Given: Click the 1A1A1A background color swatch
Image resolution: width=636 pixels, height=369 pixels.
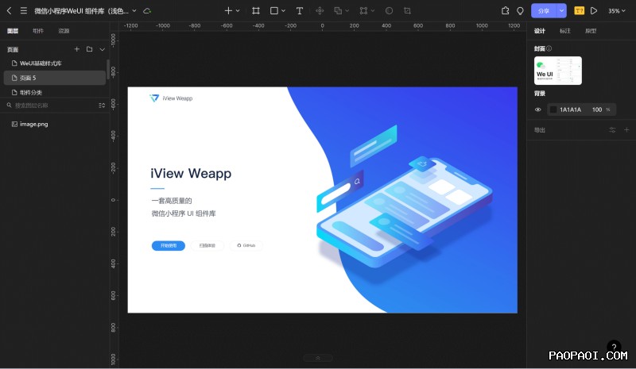Looking at the screenshot, I should [553, 110].
